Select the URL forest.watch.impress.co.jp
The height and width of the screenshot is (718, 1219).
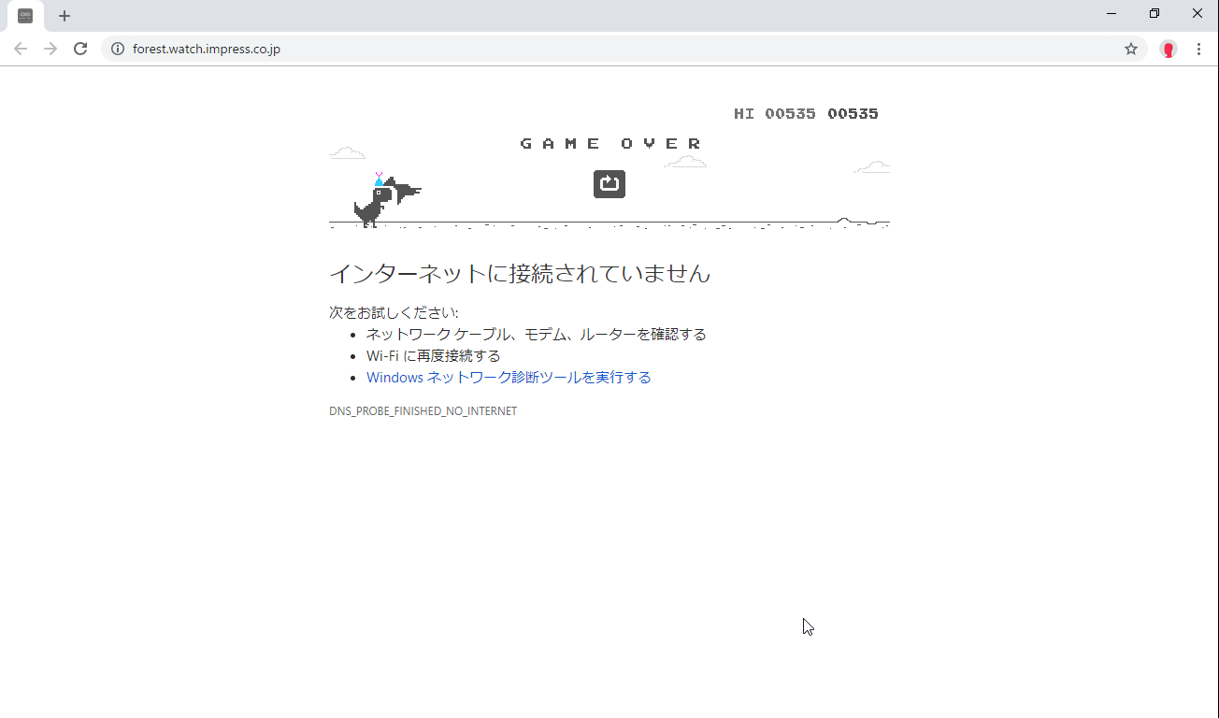pos(206,49)
